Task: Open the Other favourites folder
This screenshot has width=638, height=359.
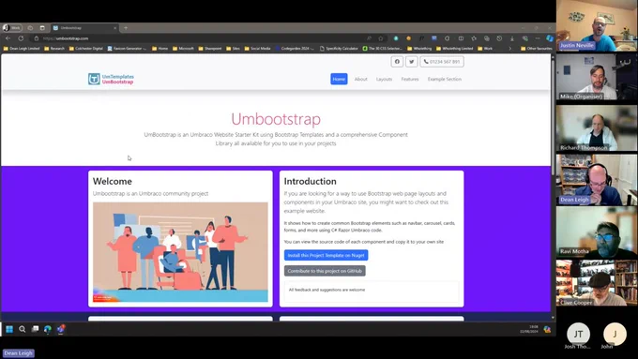Action: (537, 49)
